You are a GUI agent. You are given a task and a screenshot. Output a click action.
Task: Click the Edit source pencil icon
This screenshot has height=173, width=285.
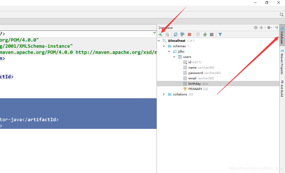pos(205,34)
